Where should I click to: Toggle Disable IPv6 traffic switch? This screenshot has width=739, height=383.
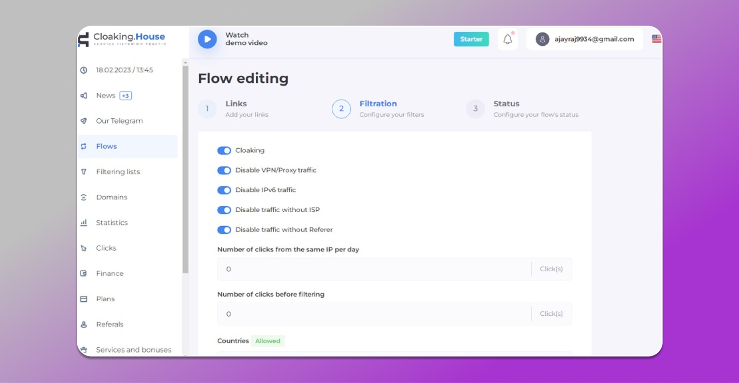(224, 190)
